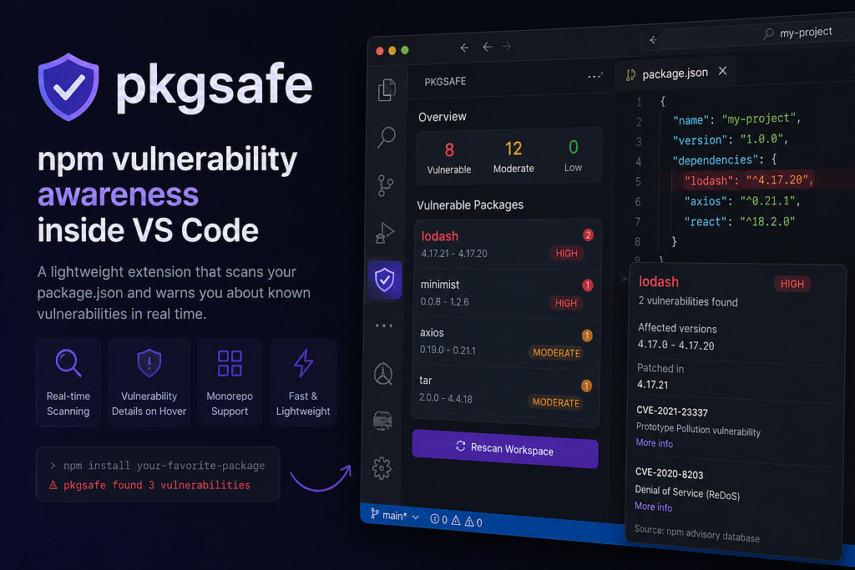This screenshot has width=855, height=570.
Task: Click the lodash title in the hover popup
Action: [659, 282]
